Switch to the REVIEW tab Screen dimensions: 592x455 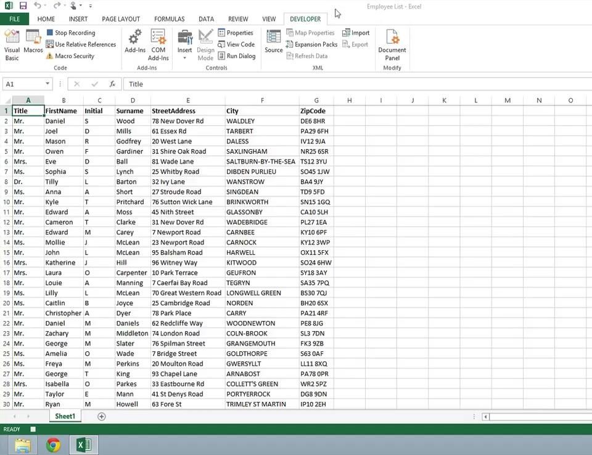(238, 19)
